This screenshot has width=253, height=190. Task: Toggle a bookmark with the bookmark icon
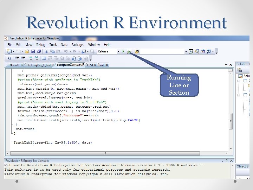44,58
